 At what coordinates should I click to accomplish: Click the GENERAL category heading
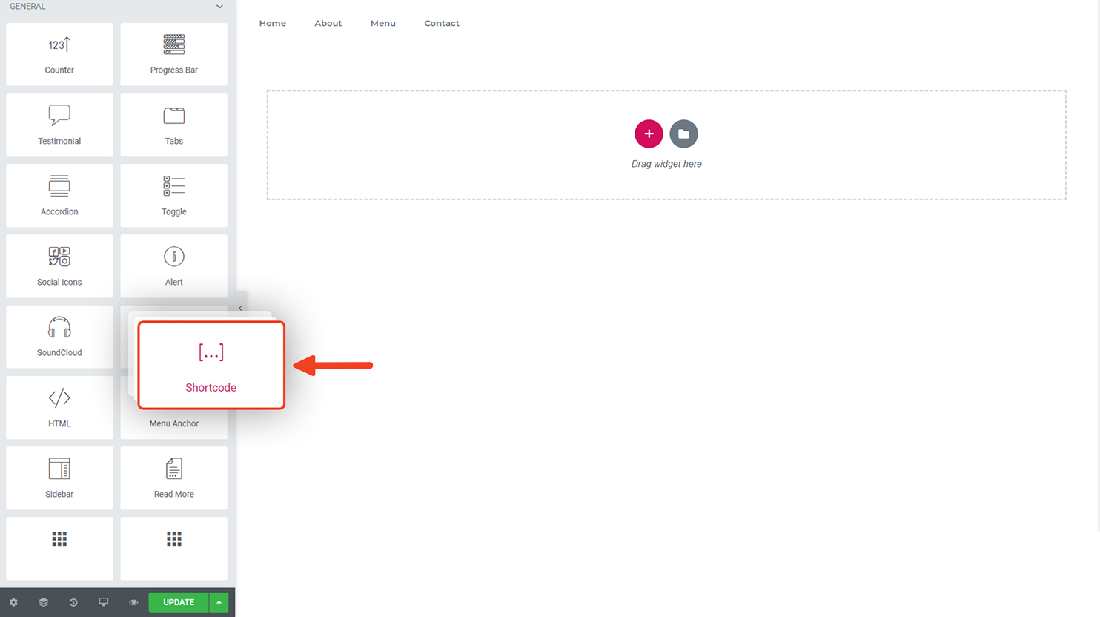coord(27,6)
